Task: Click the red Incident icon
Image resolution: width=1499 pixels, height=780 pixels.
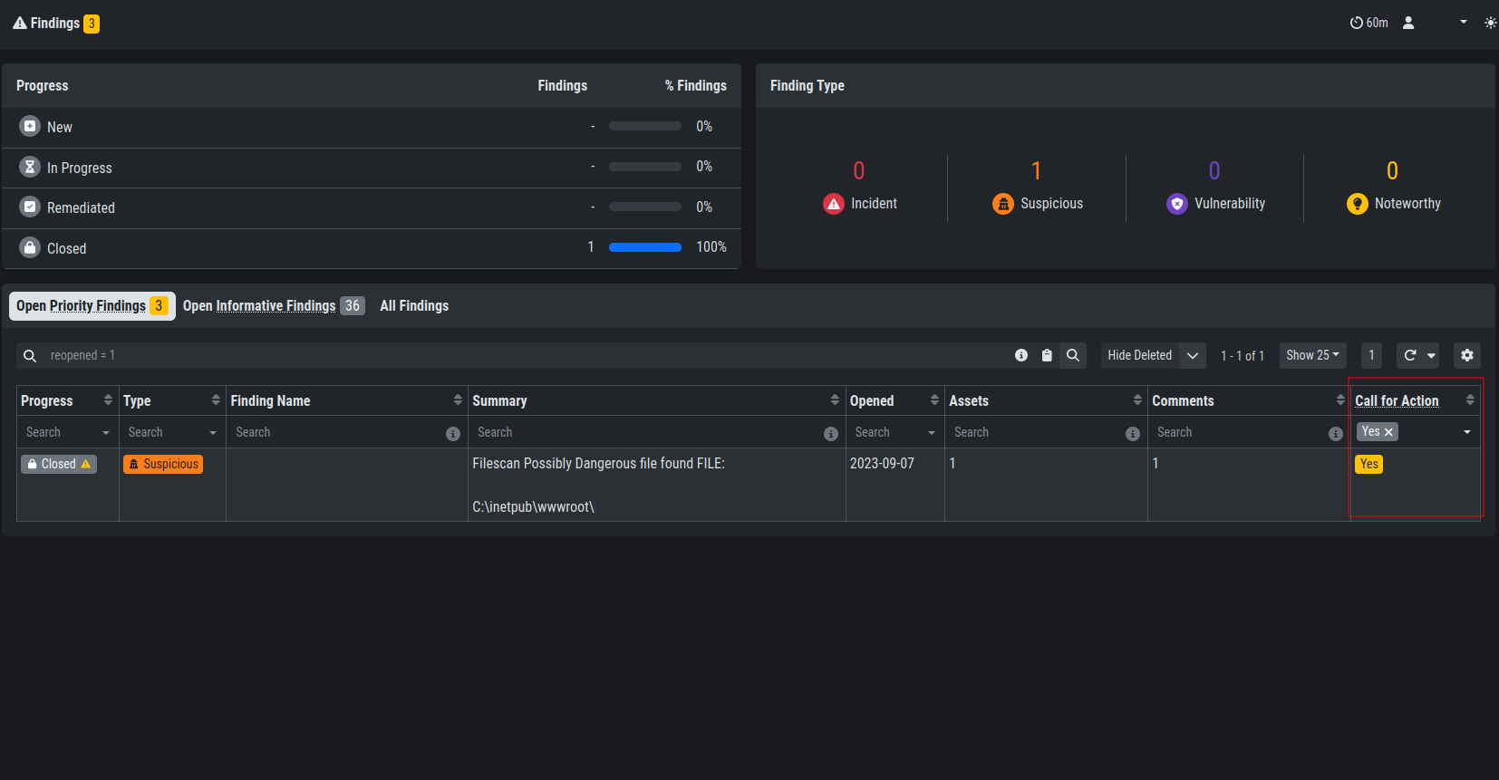Action: 834,204
